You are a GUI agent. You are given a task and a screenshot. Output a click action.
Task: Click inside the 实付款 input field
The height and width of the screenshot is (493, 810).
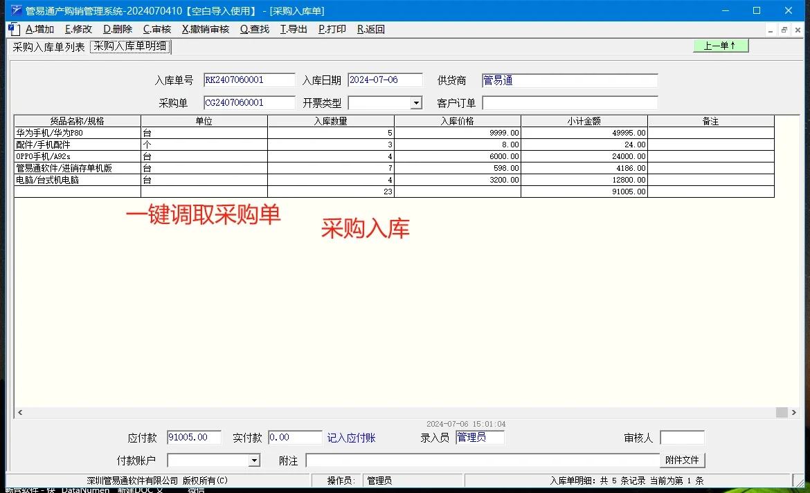pos(294,437)
